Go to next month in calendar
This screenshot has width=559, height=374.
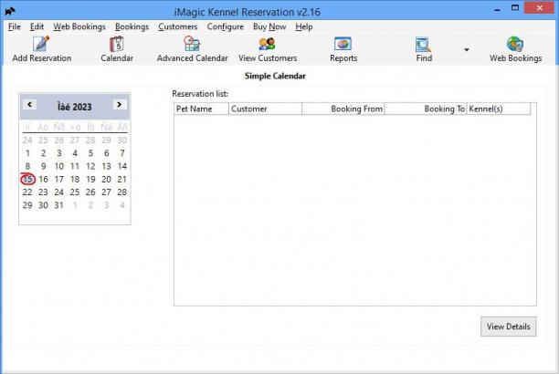tap(120, 104)
